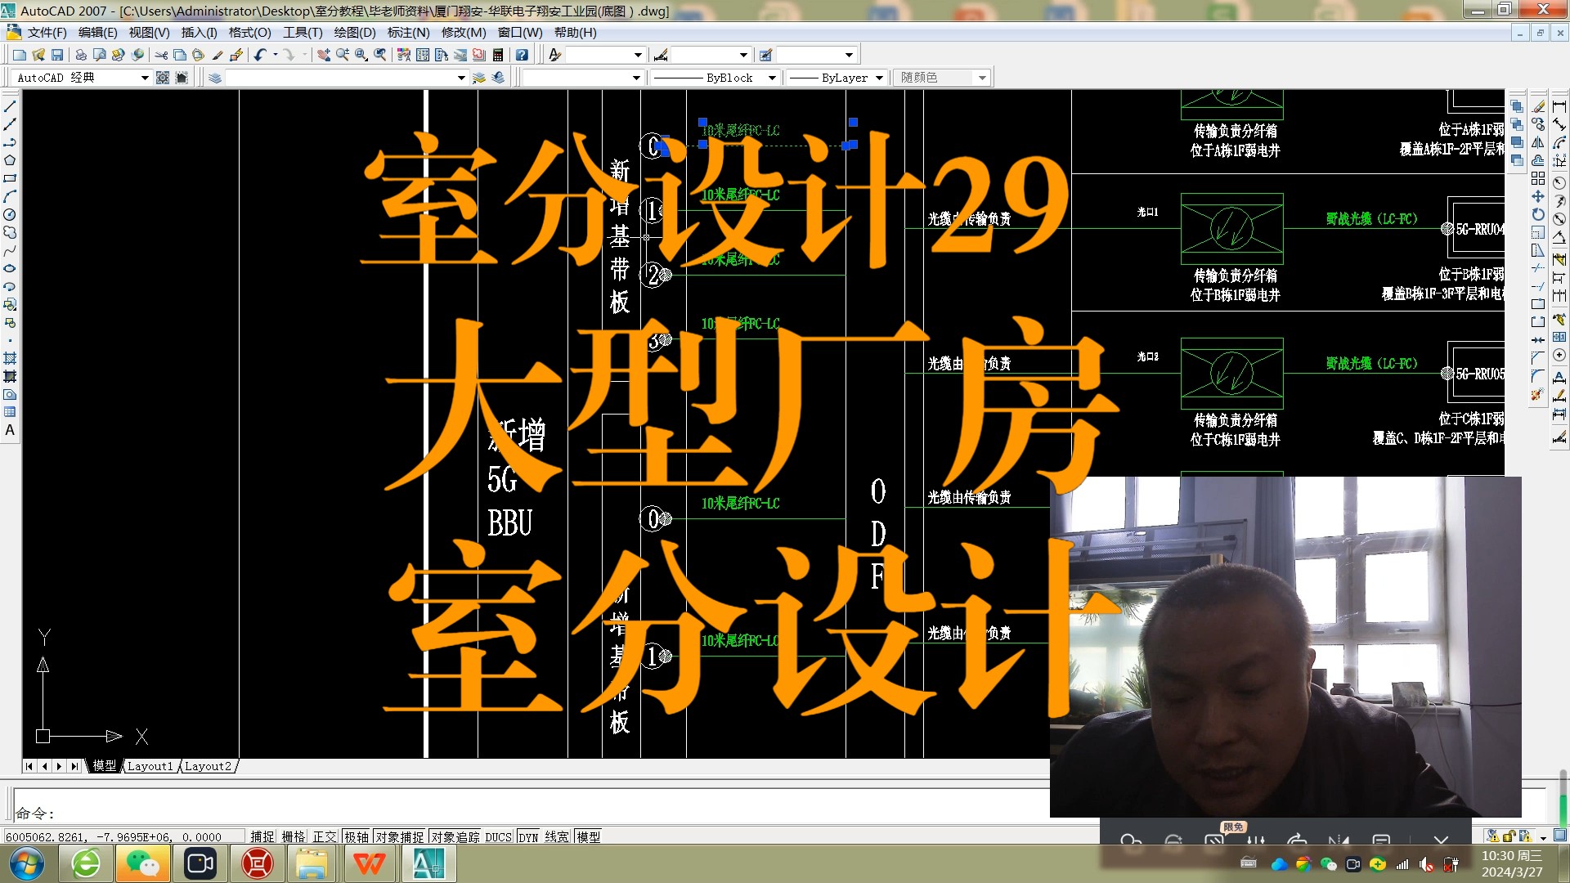Viewport: 1570px width, 883px height.
Task: Open the AutoCAD 经典 workspace dropdown
Action: [145, 78]
